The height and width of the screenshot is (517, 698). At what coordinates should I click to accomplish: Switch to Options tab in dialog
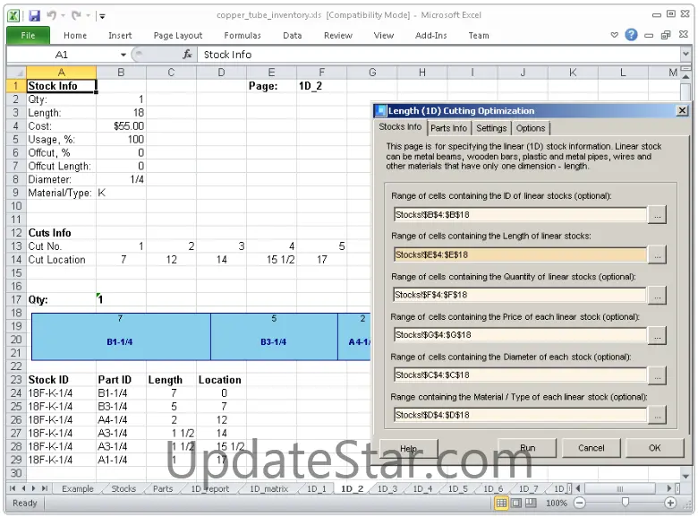click(x=530, y=128)
